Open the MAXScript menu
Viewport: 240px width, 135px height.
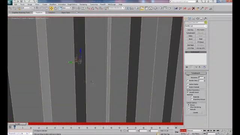click(x=112, y=4)
